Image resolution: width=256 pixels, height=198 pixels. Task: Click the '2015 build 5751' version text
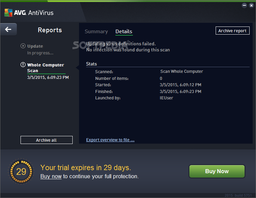pyautogui.click(x=238, y=195)
